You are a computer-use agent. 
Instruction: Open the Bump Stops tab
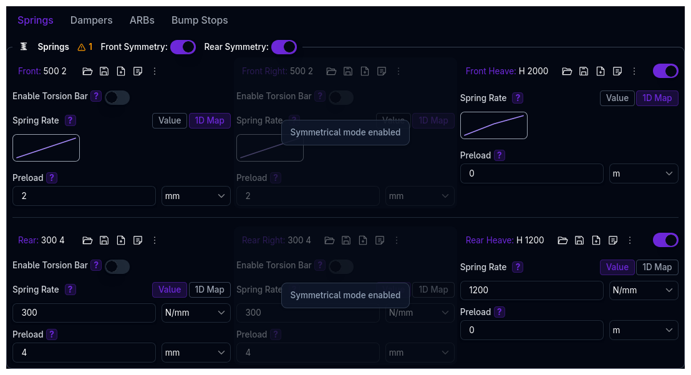200,20
